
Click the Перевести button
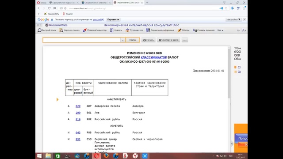(x=113, y=19)
